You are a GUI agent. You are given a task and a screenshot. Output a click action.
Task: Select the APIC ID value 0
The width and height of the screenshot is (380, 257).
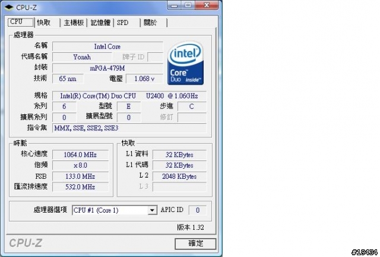[x=198, y=210]
